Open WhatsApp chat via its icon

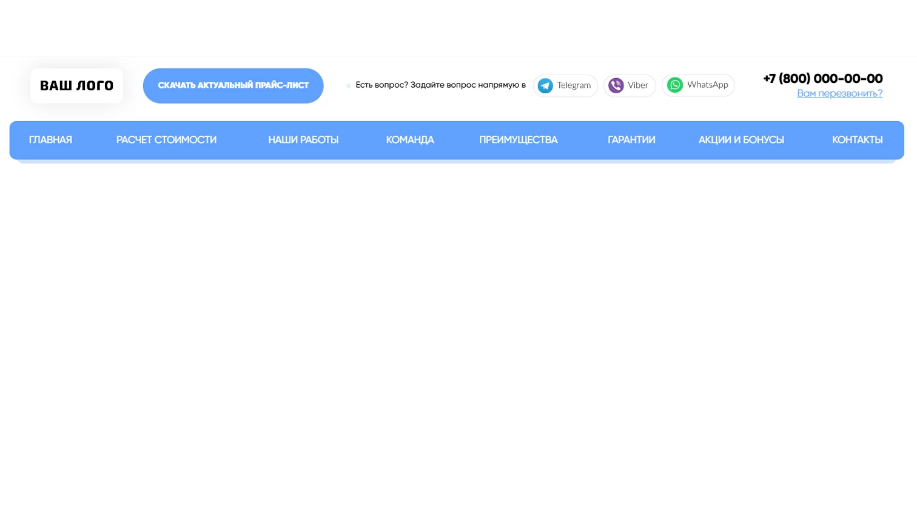coord(675,85)
